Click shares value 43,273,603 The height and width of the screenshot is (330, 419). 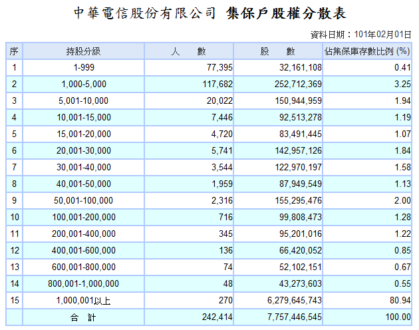click(x=301, y=283)
